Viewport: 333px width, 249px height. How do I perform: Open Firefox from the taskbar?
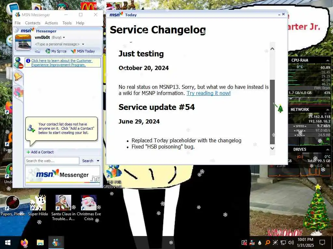tap(24, 243)
